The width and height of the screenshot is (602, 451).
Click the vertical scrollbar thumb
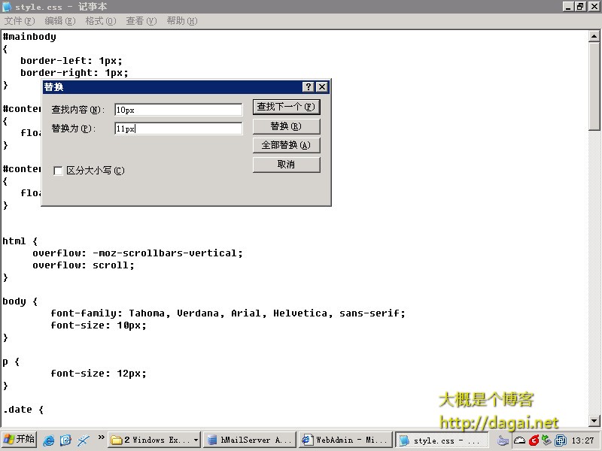[594, 86]
